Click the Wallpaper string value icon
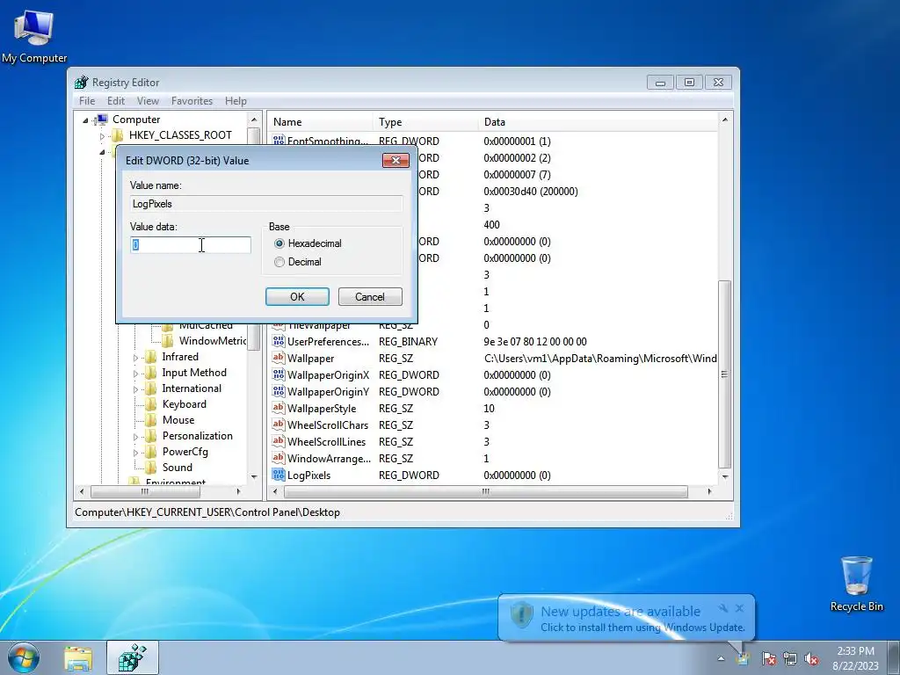900x675 pixels. [x=279, y=358]
